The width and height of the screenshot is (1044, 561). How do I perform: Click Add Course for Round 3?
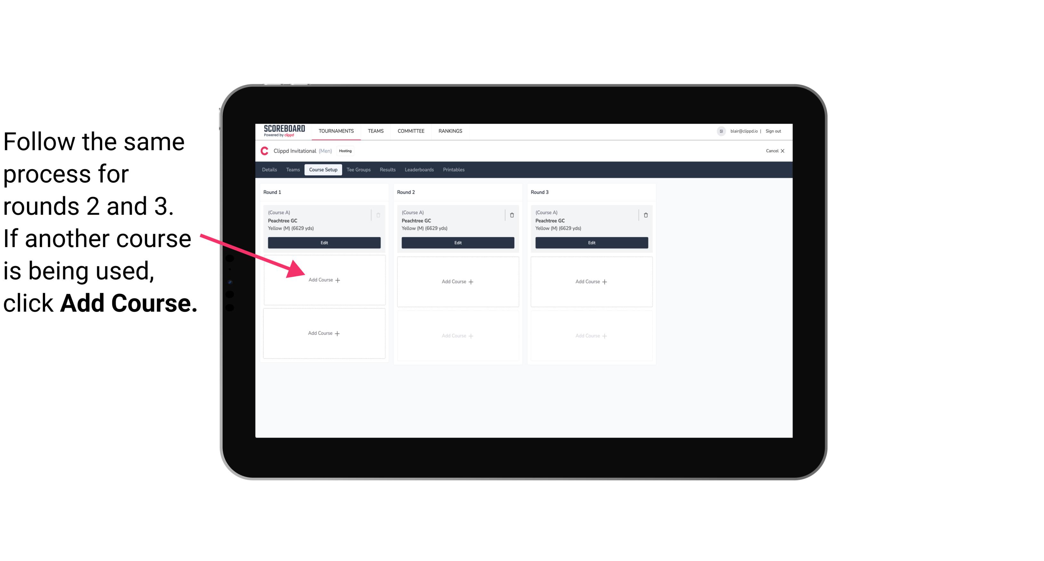point(590,281)
